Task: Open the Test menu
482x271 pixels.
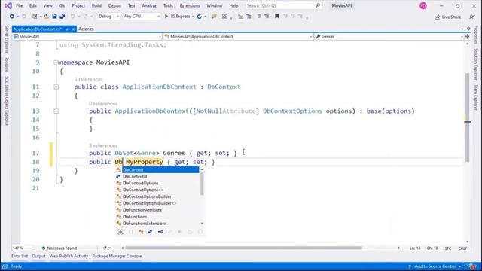Action: [131, 5]
